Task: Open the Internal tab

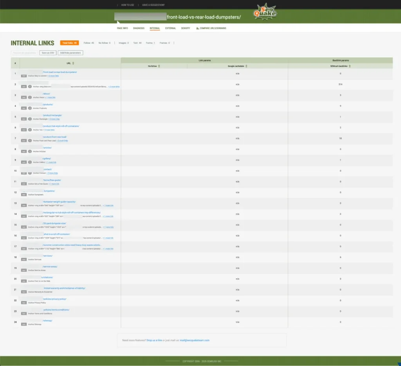Action: pyautogui.click(x=155, y=28)
